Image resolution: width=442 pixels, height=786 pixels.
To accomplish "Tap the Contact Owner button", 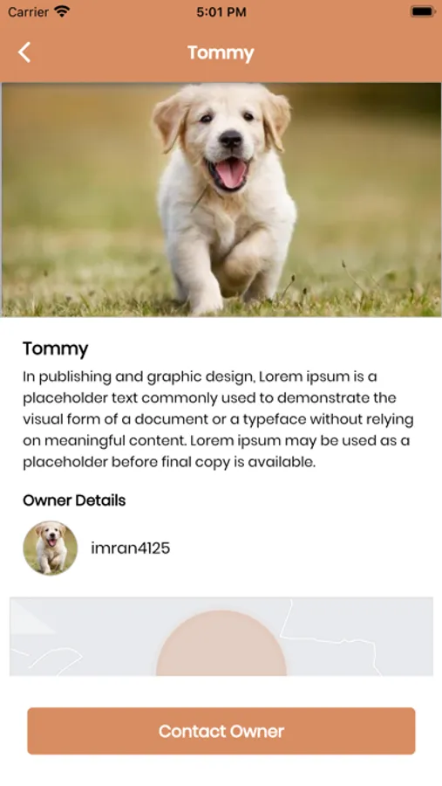I will click(221, 731).
